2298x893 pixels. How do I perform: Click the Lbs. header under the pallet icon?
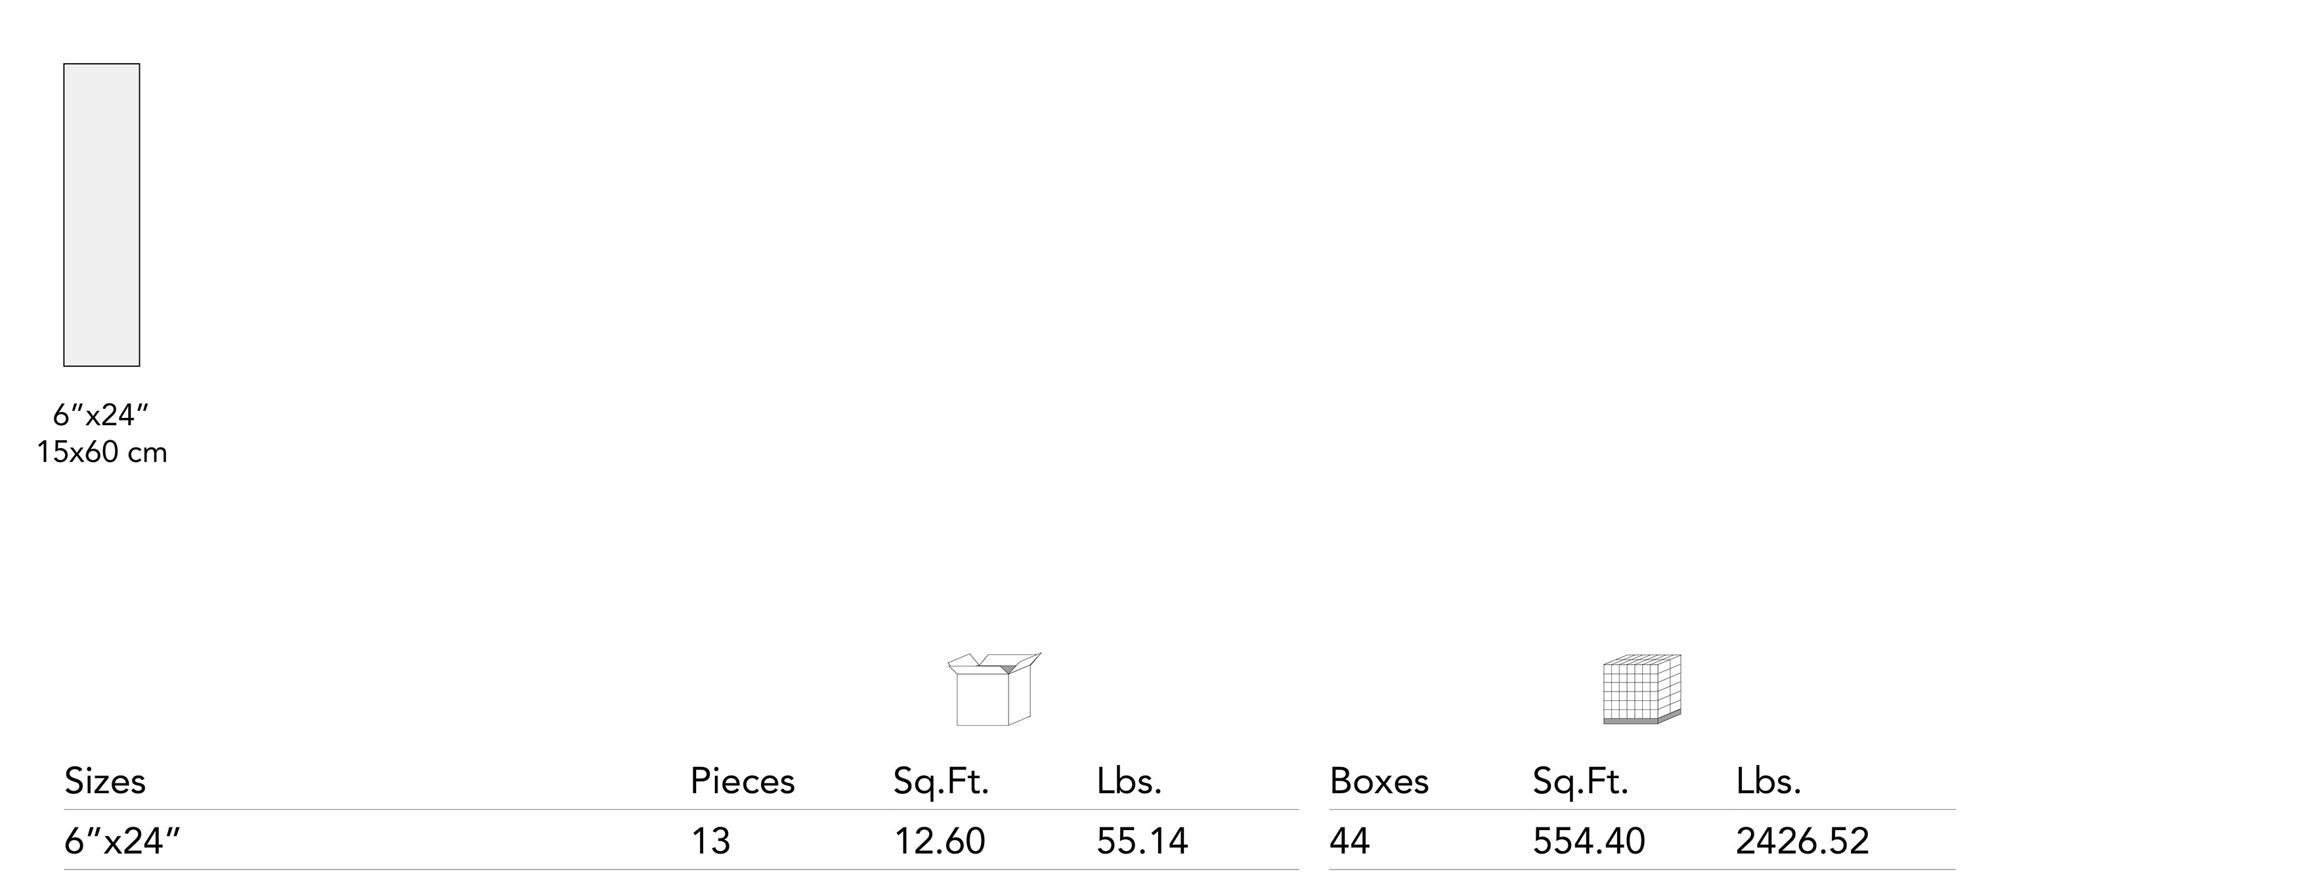pos(1768,781)
